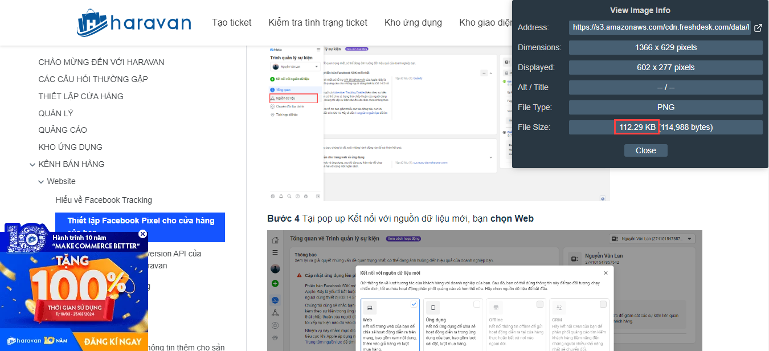Image resolution: width=769 pixels, height=351 pixels.
Task: Dismiss the promo banner with its X icon
Action: pos(143,234)
